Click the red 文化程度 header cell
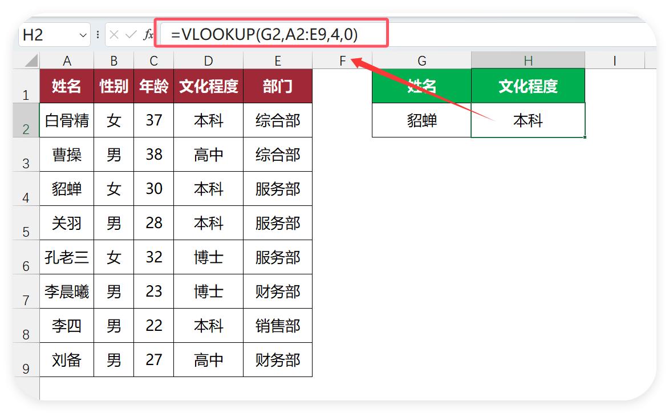 (x=208, y=86)
